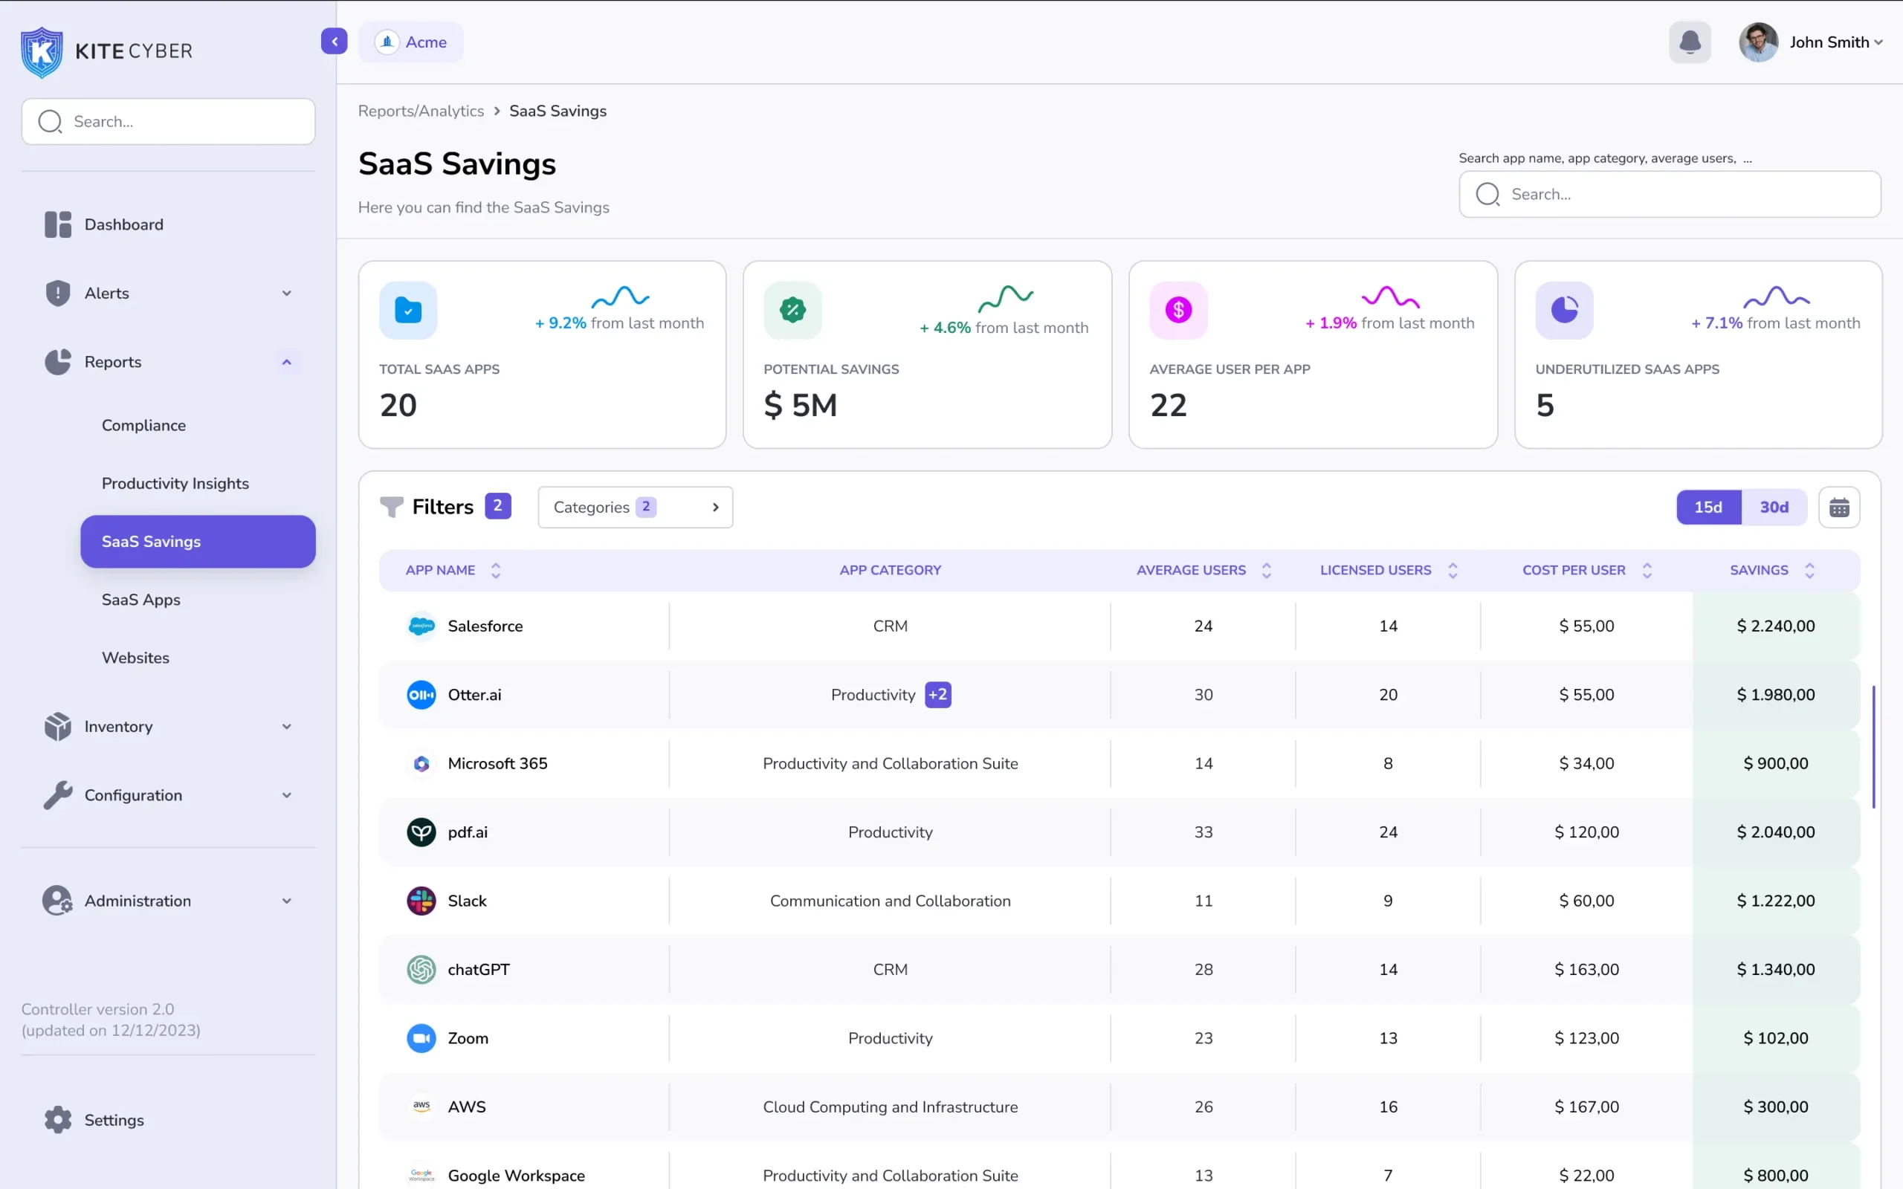The image size is (1903, 1189).
Task: Click the pdf.ai app logo
Action: coord(421,832)
